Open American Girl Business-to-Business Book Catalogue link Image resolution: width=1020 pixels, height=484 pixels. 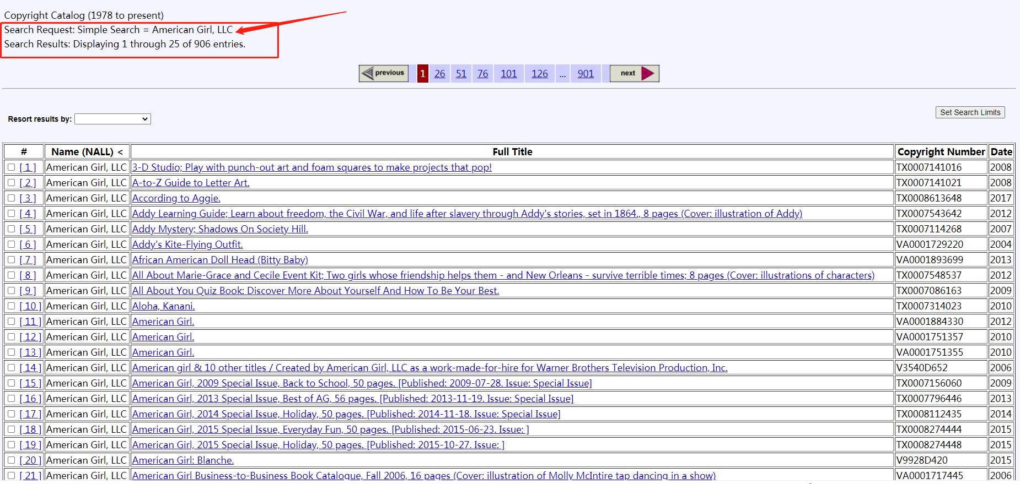click(x=423, y=476)
